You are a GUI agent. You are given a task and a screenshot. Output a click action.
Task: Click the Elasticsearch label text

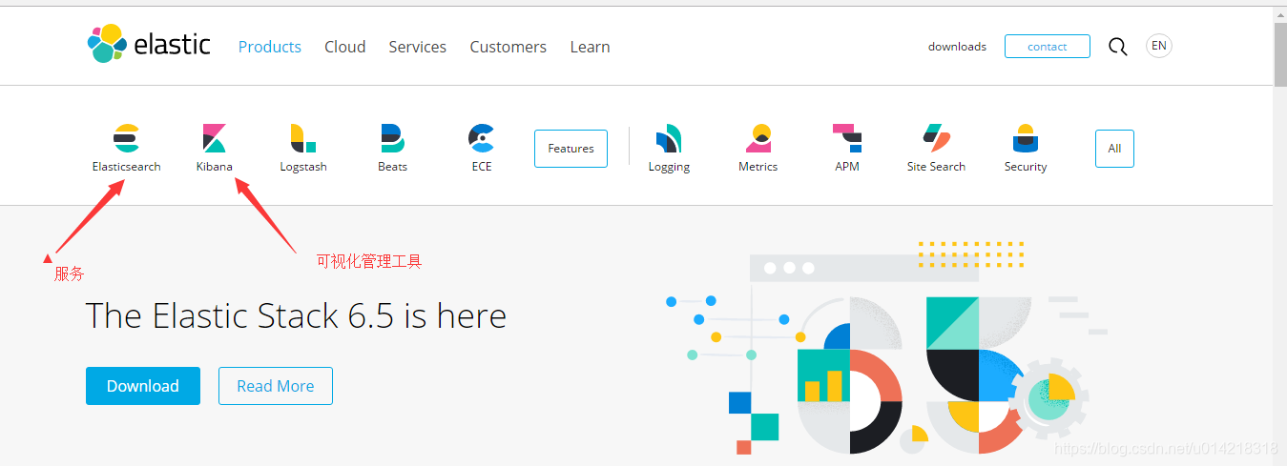(127, 167)
